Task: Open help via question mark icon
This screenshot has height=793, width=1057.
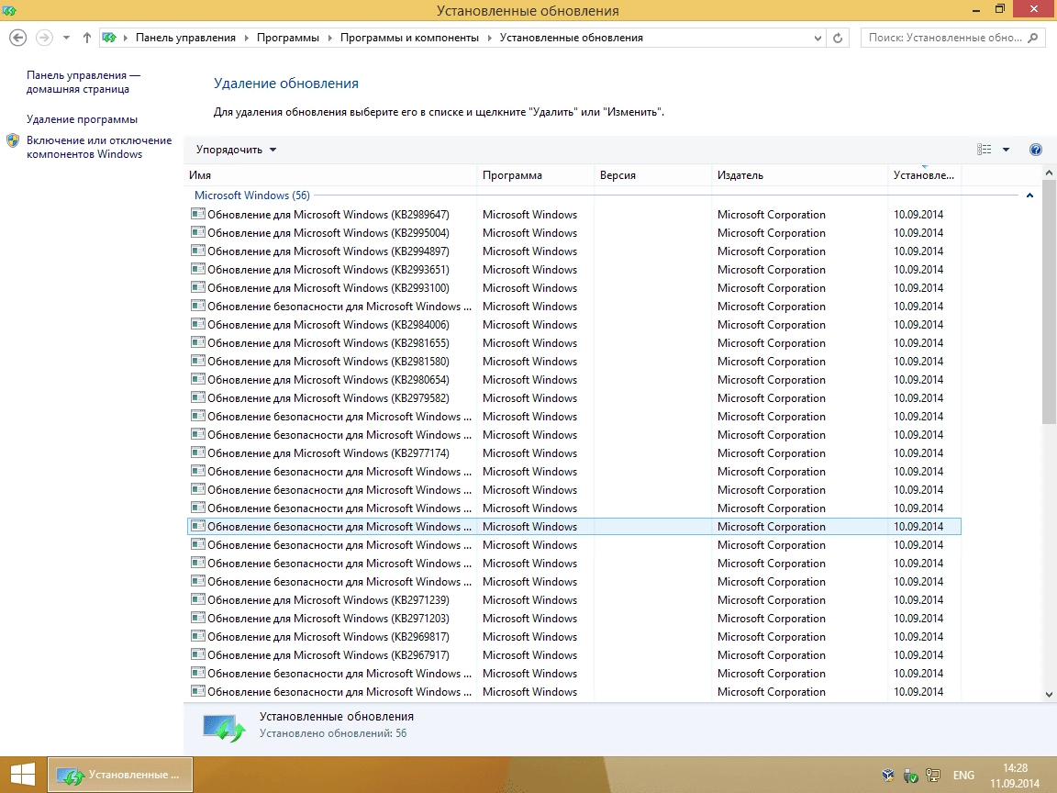Action: click(x=1035, y=150)
